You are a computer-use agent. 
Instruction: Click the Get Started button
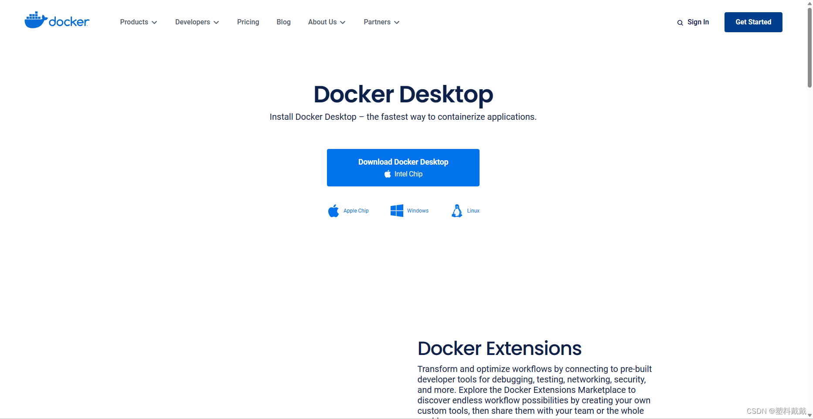pyautogui.click(x=753, y=22)
